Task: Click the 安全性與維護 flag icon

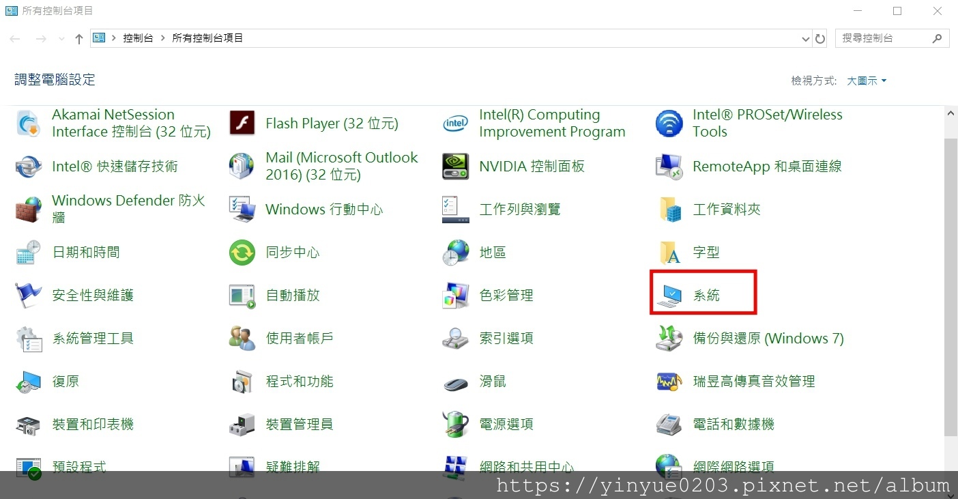Action: (29, 296)
